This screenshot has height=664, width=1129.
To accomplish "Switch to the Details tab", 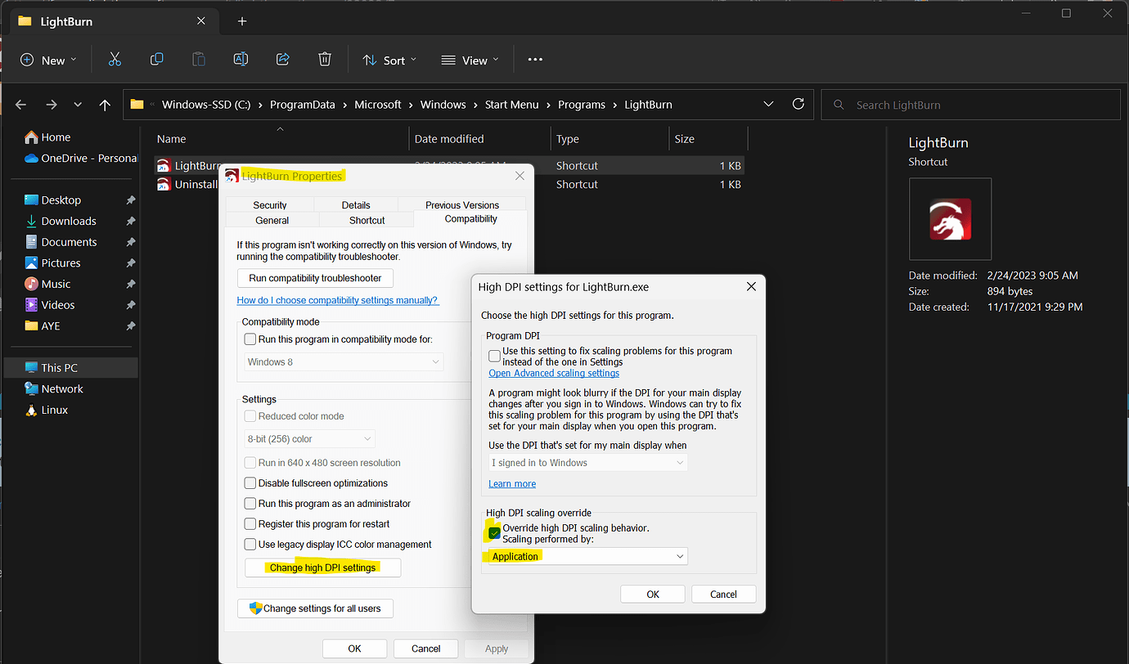I will pyautogui.click(x=356, y=205).
